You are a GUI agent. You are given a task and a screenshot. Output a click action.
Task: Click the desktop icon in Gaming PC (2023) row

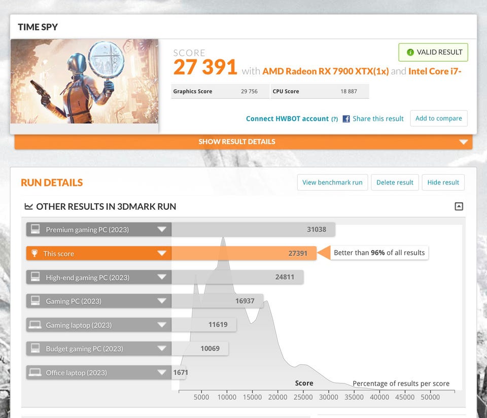pos(35,301)
